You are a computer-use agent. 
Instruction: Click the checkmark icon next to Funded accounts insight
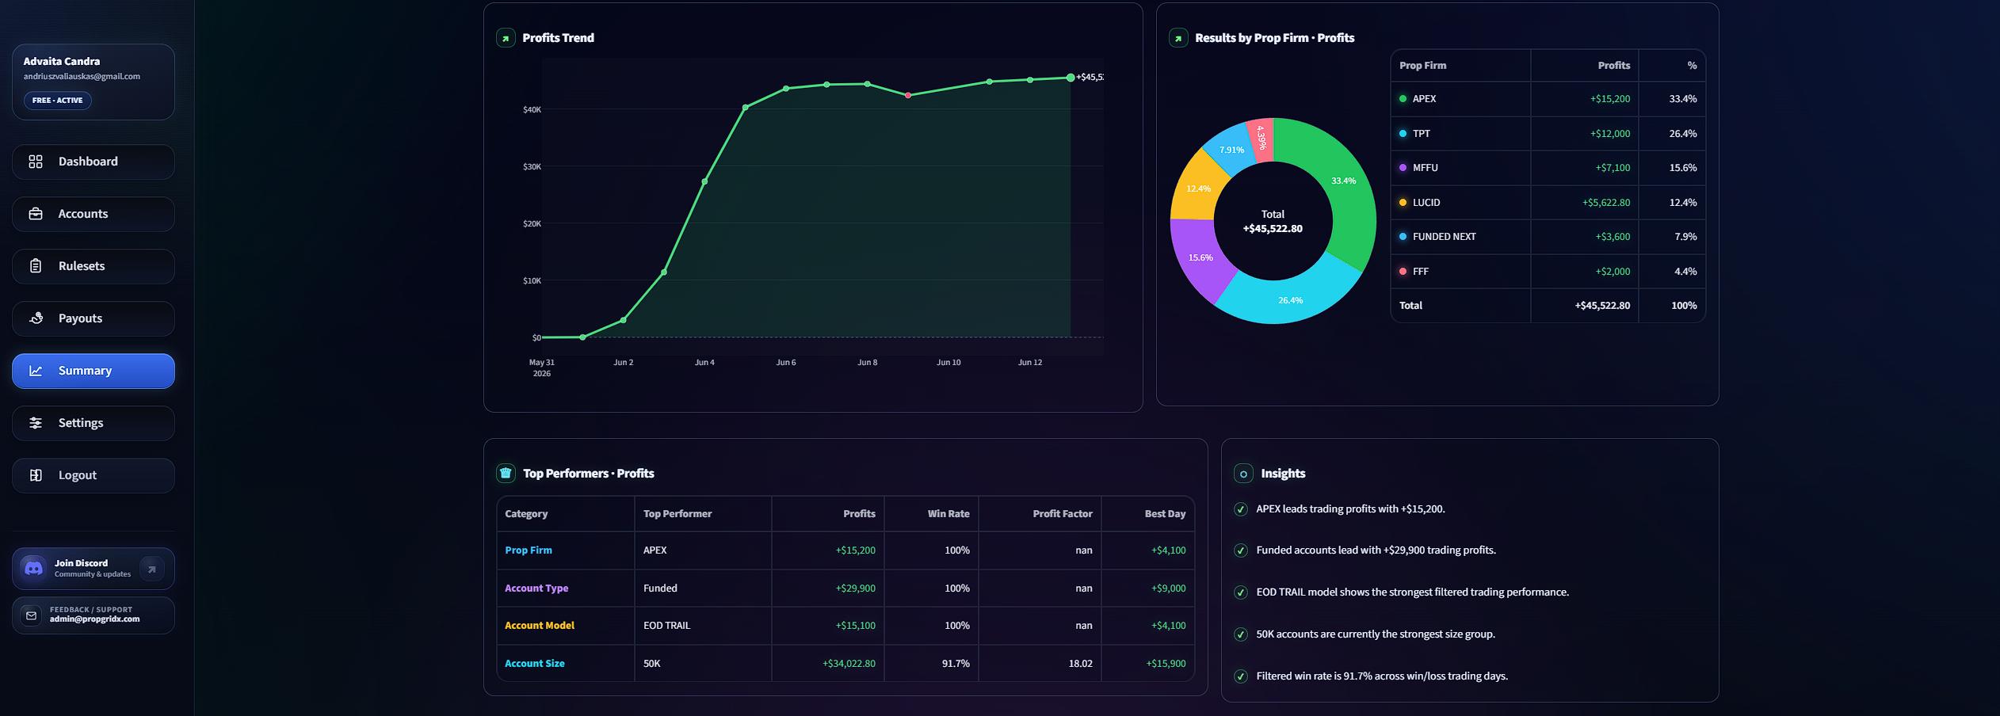point(1241,550)
